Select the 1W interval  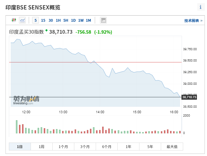coord(81,20)
